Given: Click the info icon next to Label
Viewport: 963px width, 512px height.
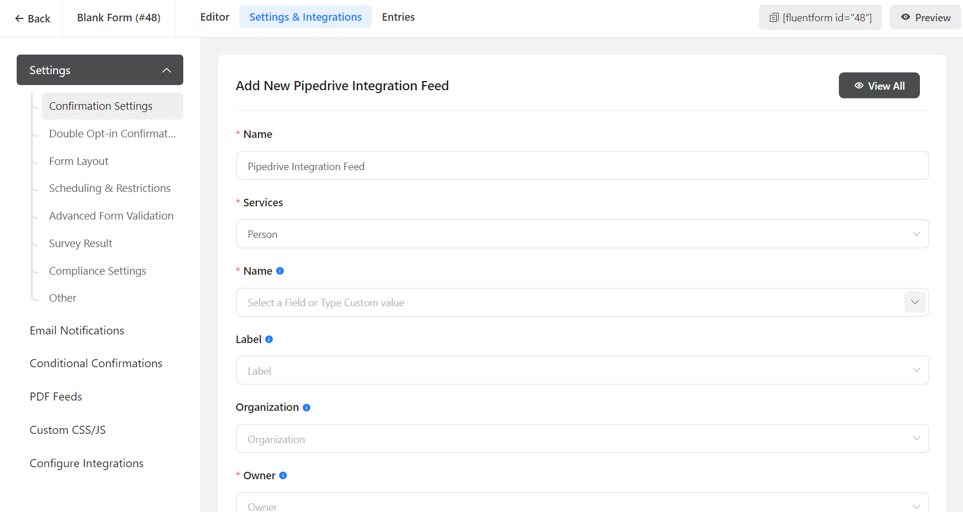Looking at the screenshot, I should [269, 340].
